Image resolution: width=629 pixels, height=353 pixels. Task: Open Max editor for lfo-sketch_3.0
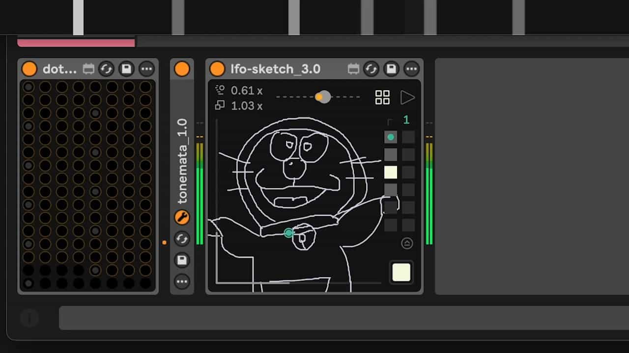click(x=353, y=69)
